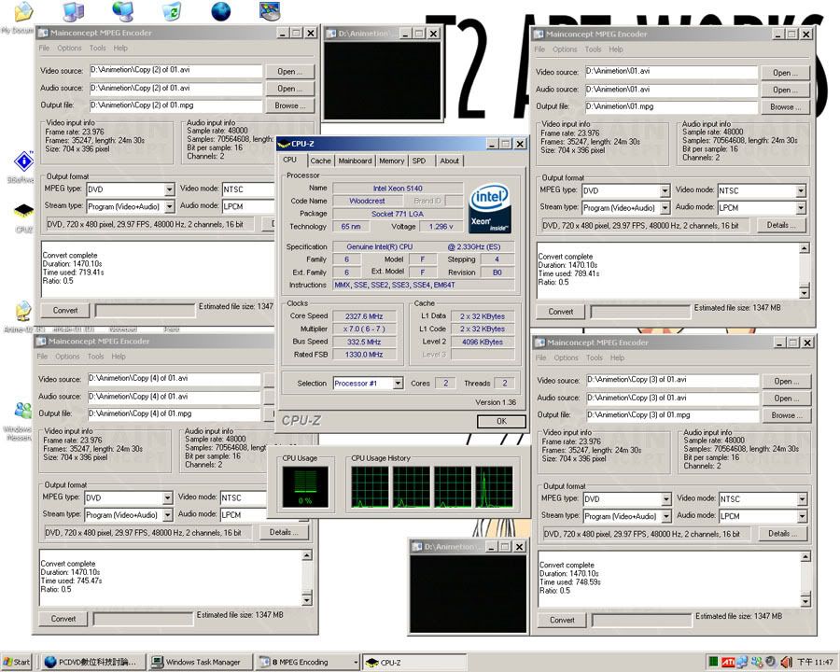This screenshot has width=840, height=672.
Task: Click Video source Open button in 01.avi encoder
Action: [785, 73]
